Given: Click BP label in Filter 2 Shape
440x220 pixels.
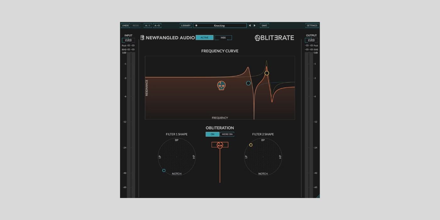Looking at the screenshot, I should click(263, 140).
